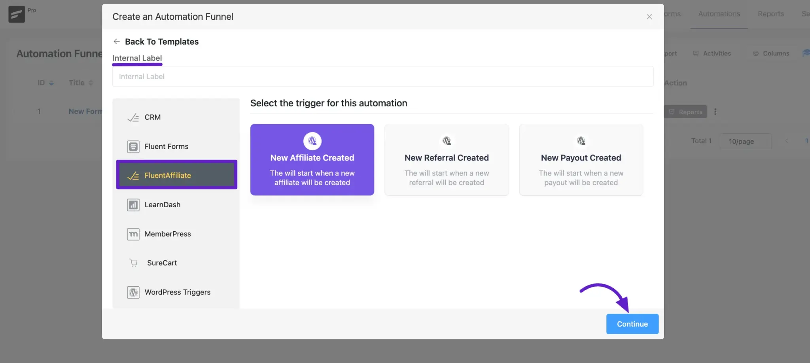Click the three-dot more options icon
Viewport: 810px width, 363px height.
715,112
